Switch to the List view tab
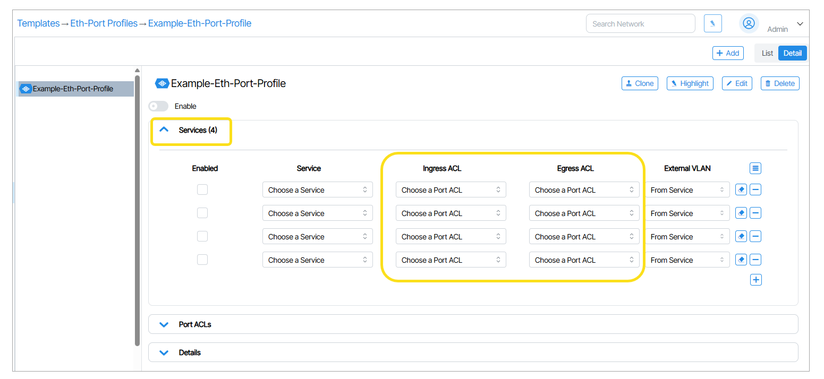Screen dimensions: 824x379 [x=767, y=53]
